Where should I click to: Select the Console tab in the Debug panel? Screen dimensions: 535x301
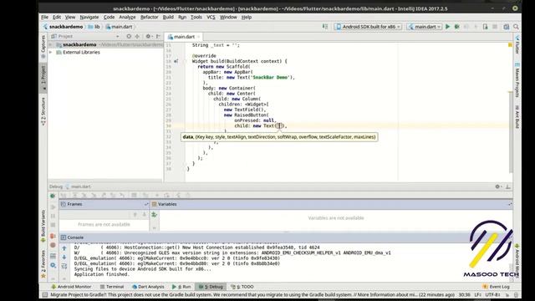click(x=73, y=237)
